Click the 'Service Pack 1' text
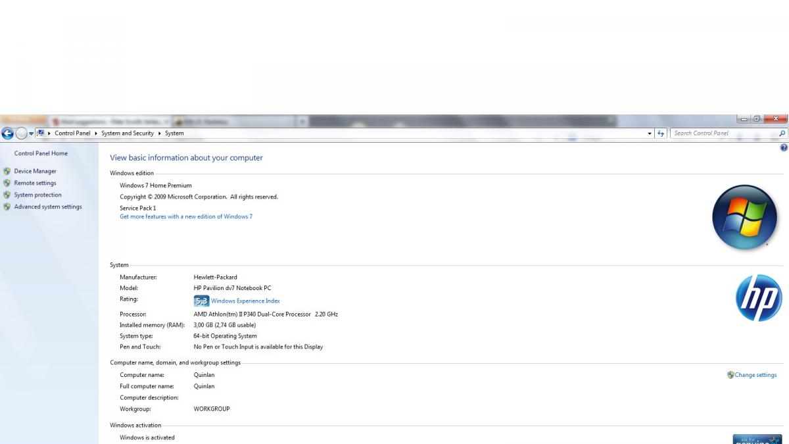789x444 pixels. tap(138, 208)
